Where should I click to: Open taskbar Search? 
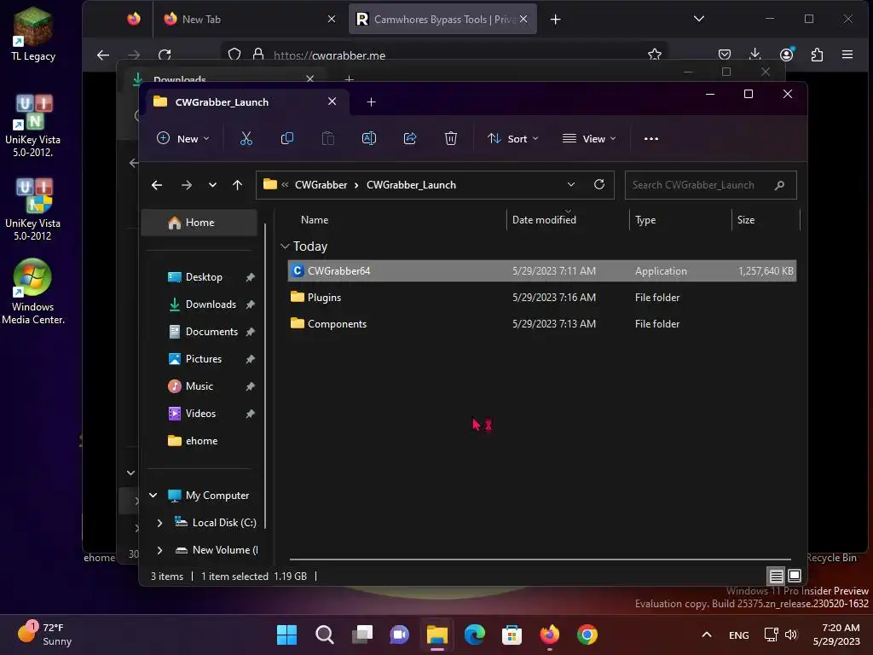(x=325, y=635)
